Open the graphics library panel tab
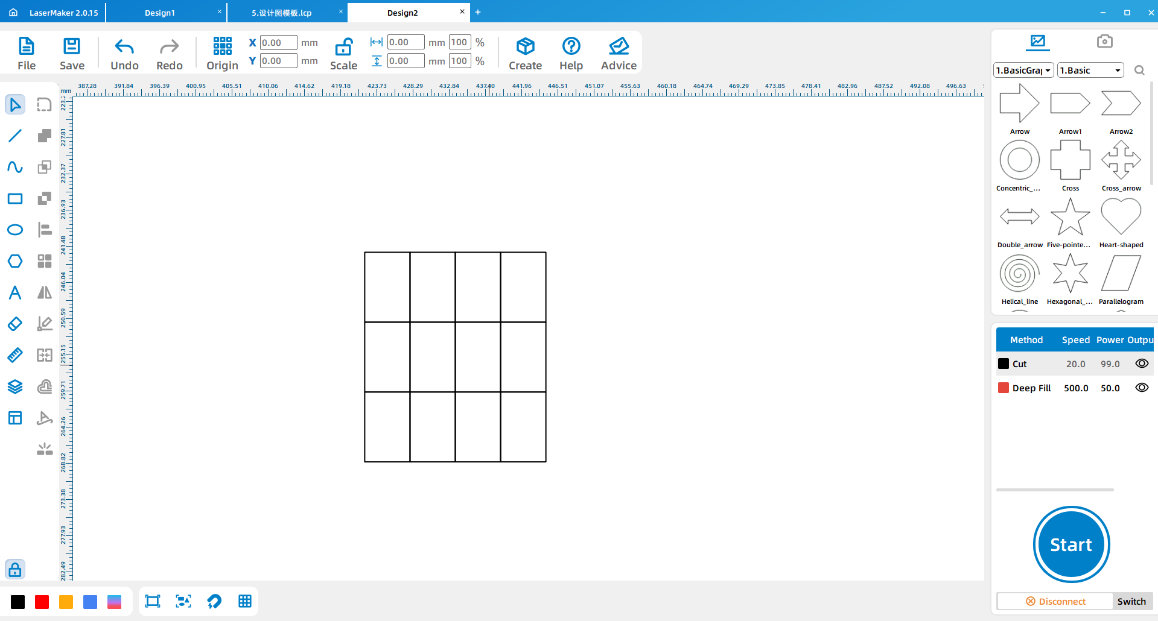 point(1038,42)
